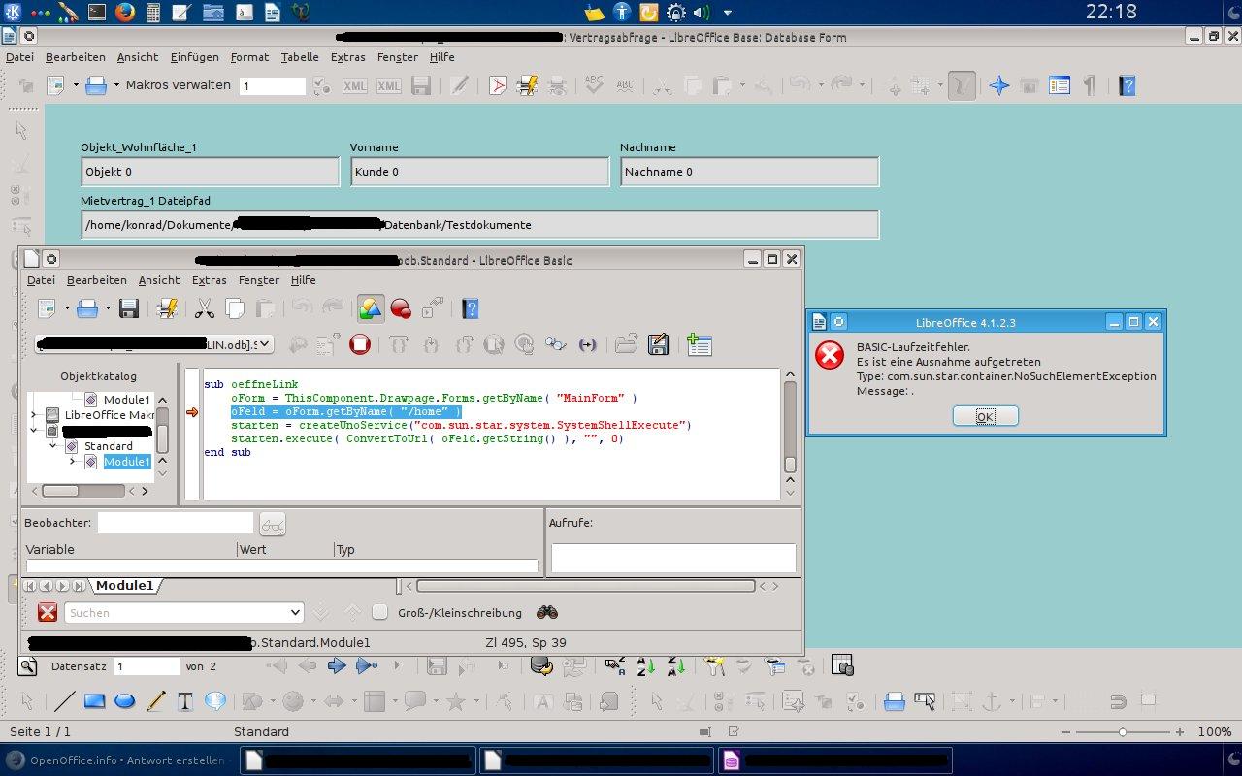Click Mietvertrag_1 Dateipfad text field
The width and height of the screenshot is (1242, 776).
479,225
